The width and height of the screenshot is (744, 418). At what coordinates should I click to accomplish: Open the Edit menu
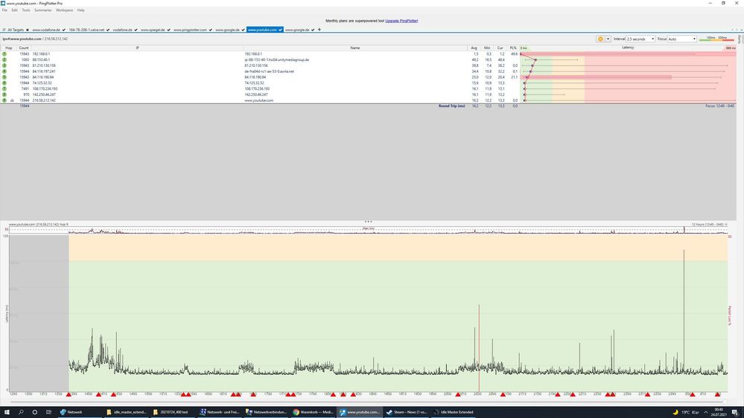pos(15,10)
